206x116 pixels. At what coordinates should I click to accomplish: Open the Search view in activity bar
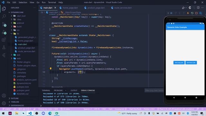click(x=4, y=16)
